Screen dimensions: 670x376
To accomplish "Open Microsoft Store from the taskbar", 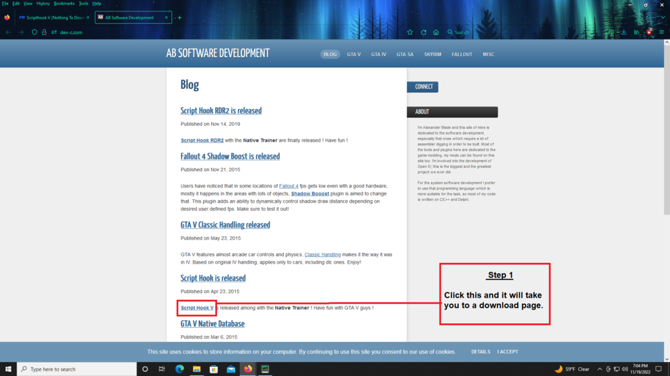I will (x=214, y=369).
